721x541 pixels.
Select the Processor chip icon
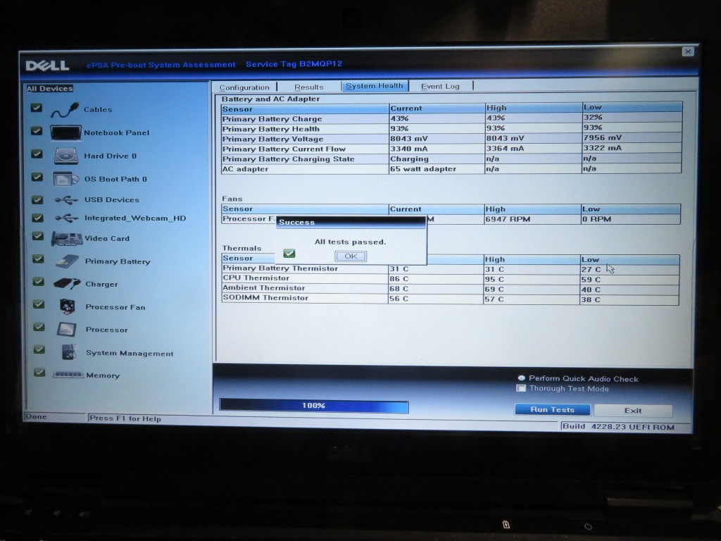point(67,330)
